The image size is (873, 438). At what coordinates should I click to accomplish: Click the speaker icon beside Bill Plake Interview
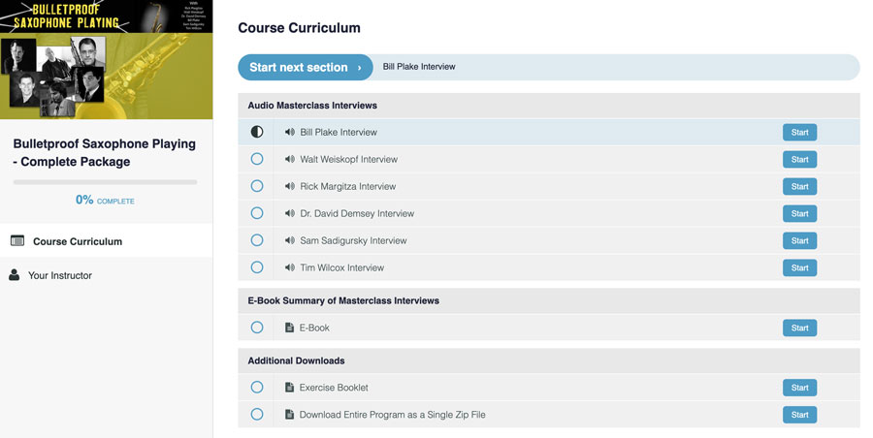(289, 132)
